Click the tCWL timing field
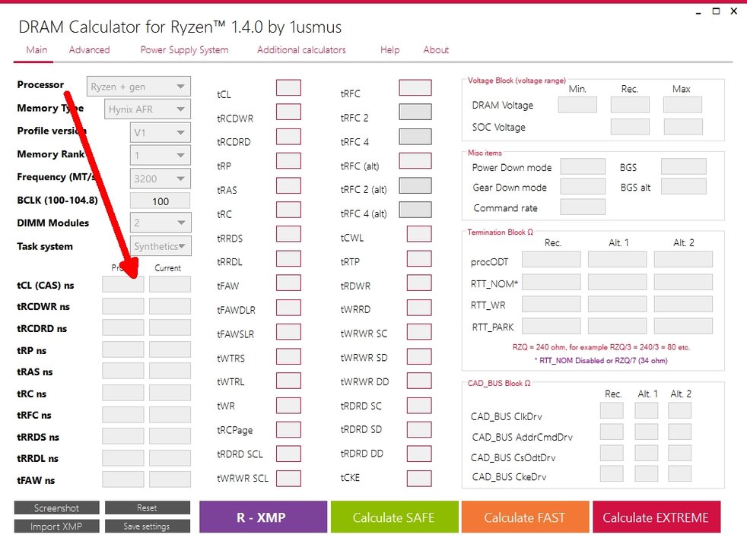This screenshot has height=547, width=747. pos(419,234)
